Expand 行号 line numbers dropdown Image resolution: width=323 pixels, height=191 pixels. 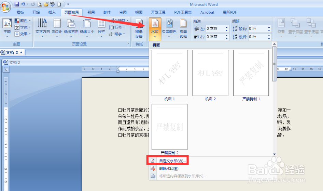click(x=117, y=27)
